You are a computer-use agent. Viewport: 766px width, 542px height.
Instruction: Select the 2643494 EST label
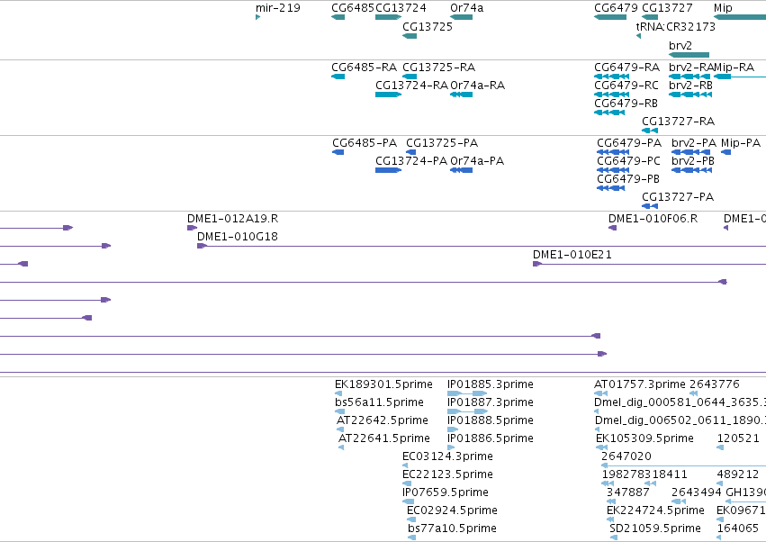point(696,492)
